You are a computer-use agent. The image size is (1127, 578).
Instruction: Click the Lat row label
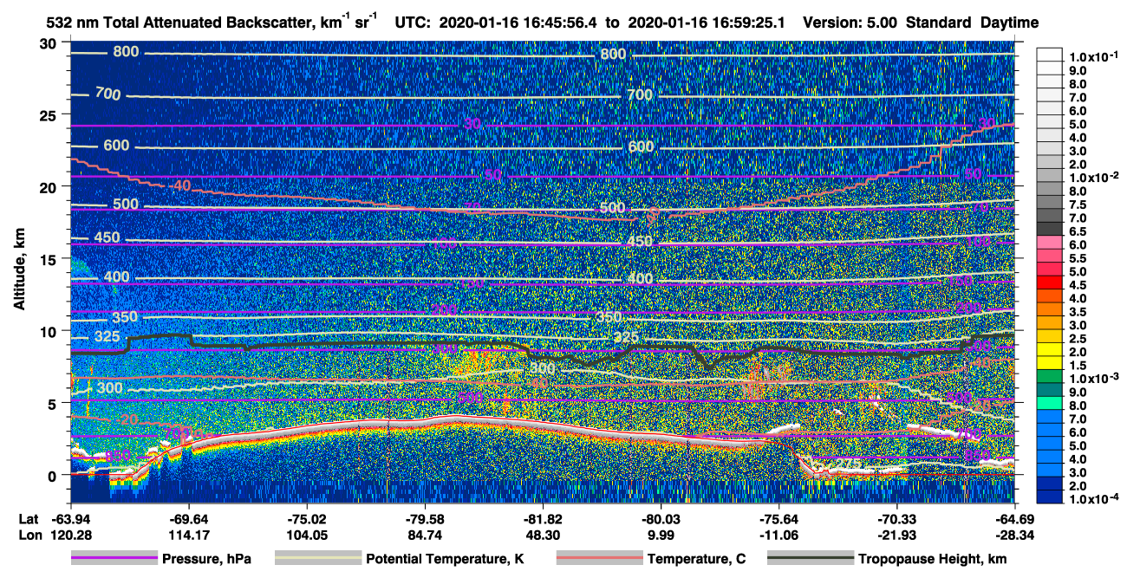(x=29, y=519)
